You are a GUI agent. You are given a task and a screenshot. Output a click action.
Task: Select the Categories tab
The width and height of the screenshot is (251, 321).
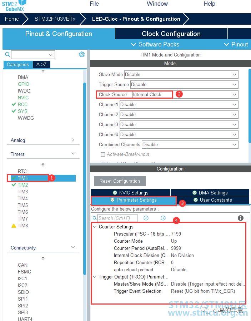18,64
